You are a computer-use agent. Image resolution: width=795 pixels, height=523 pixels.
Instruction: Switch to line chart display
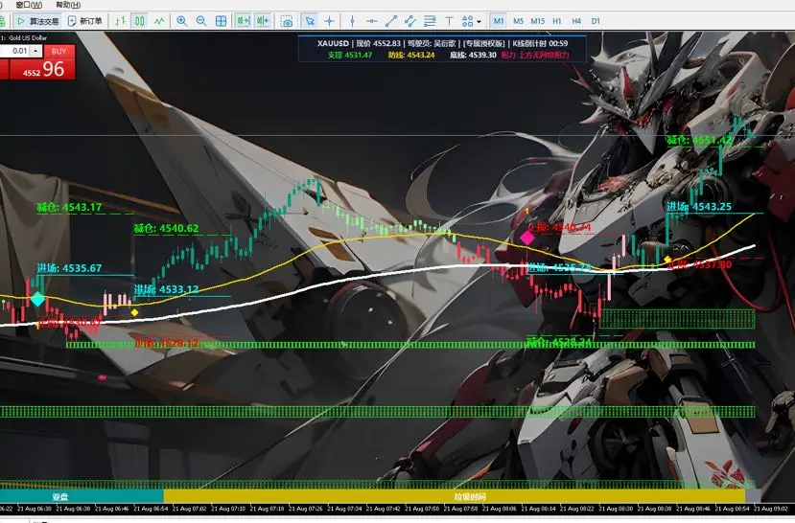[159, 21]
